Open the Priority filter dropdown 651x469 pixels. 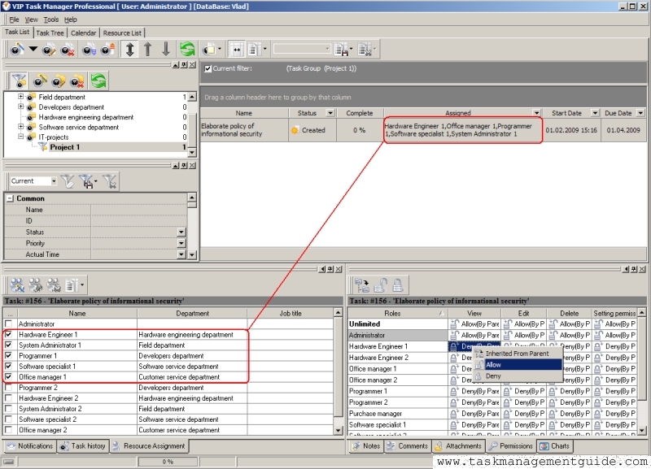tap(181, 243)
